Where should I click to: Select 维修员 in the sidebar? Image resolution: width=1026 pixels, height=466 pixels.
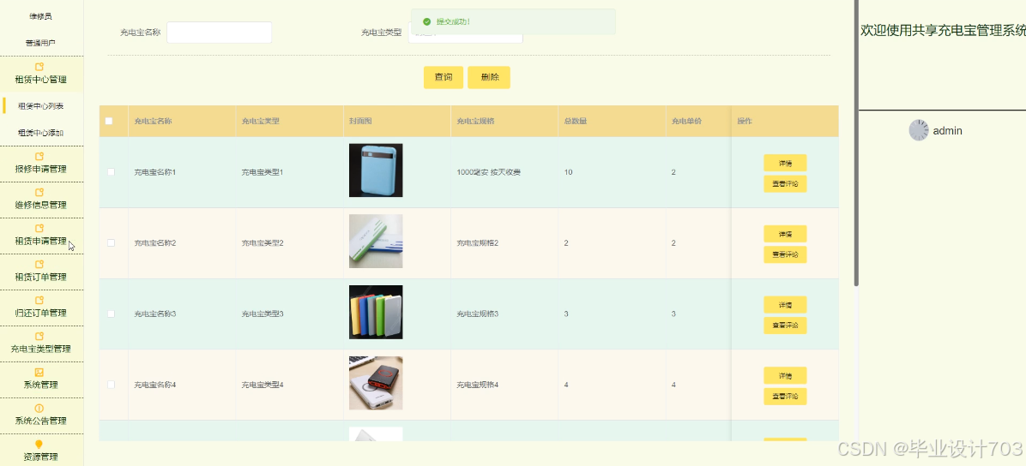point(40,16)
